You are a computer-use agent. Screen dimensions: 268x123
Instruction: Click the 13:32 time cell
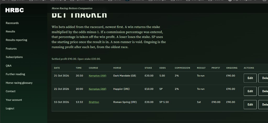(x=80, y=102)
